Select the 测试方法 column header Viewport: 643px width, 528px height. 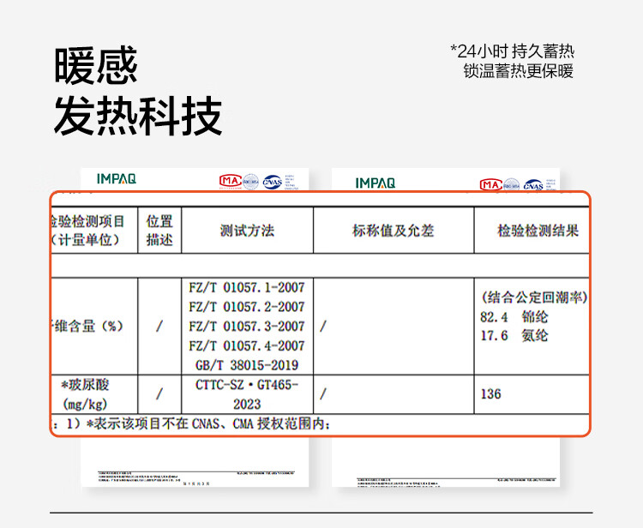pyautogui.click(x=247, y=231)
